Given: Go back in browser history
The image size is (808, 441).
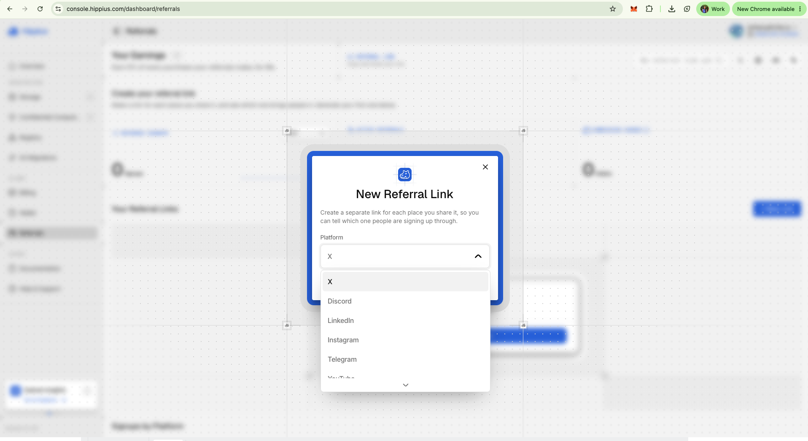Looking at the screenshot, I should tap(10, 9).
